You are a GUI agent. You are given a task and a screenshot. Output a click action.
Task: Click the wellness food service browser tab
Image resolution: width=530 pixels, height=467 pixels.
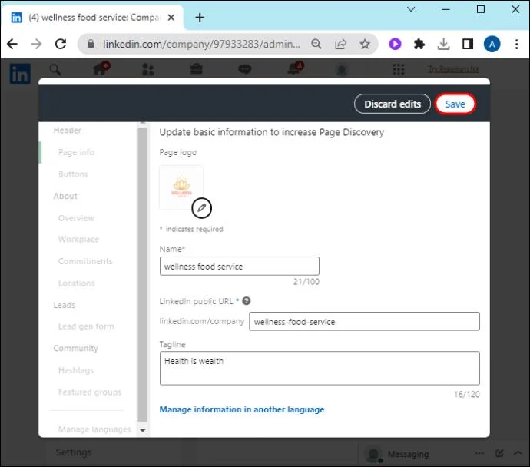tap(93, 17)
